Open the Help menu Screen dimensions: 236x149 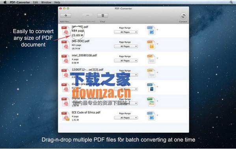coord(57,2)
